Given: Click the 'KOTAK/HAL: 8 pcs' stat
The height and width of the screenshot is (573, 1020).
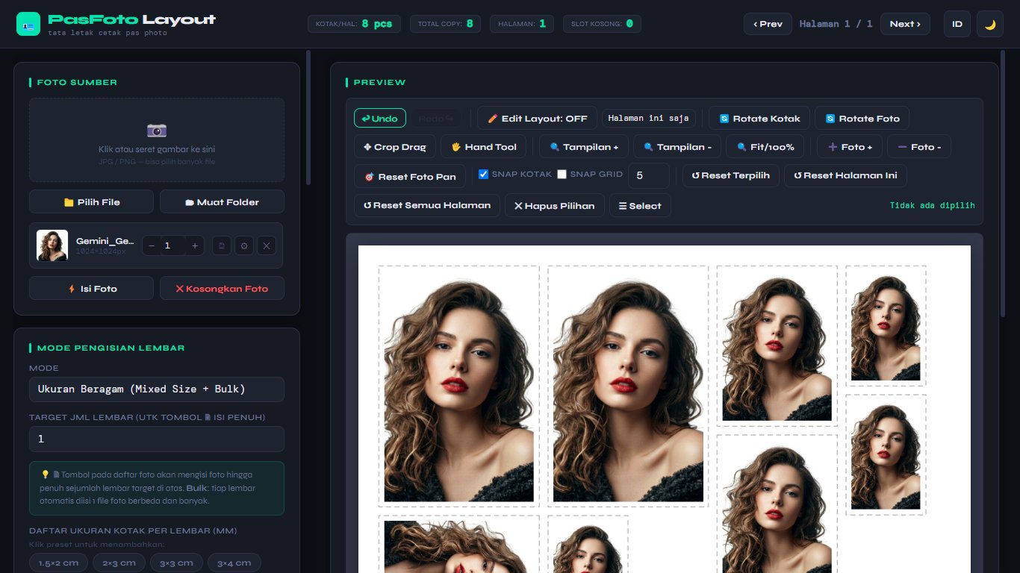Looking at the screenshot, I should tap(354, 24).
